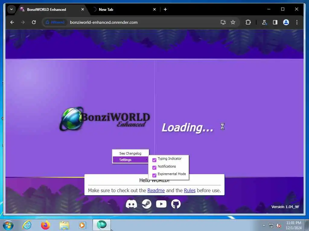Toggle the Expiremental Mode checkbox
The width and height of the screenshot is (309, 231).
click(154, 175)
